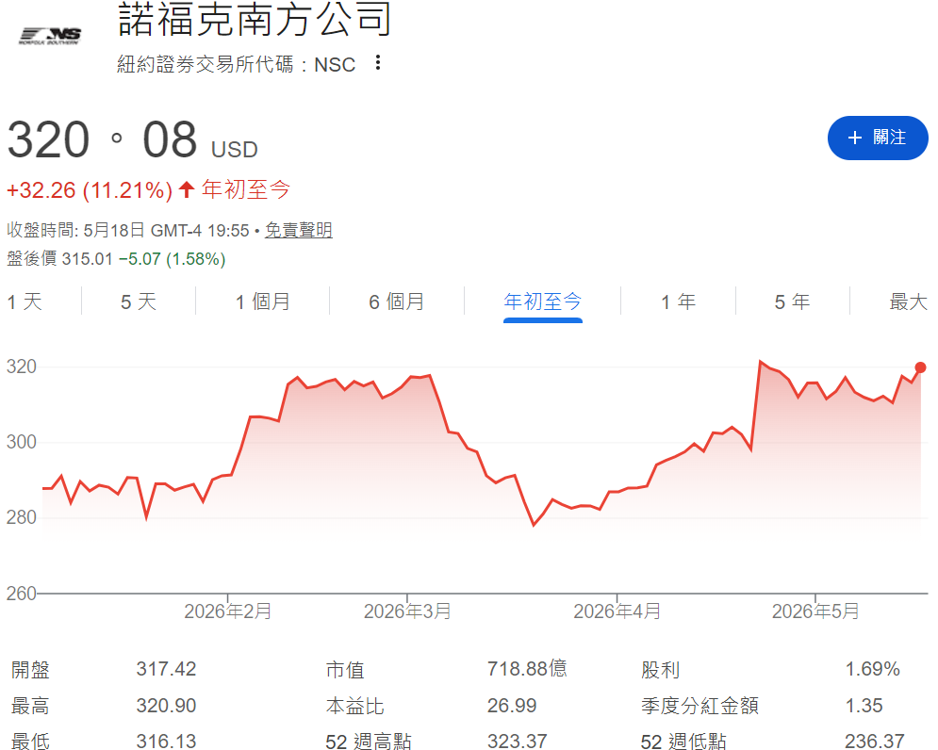Click the 2026年5月 axis label
938x750 pixels.
(815, 611)
